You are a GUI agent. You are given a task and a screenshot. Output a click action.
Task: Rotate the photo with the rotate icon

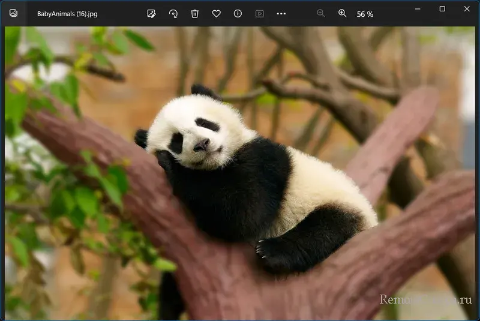coord(173,13)
